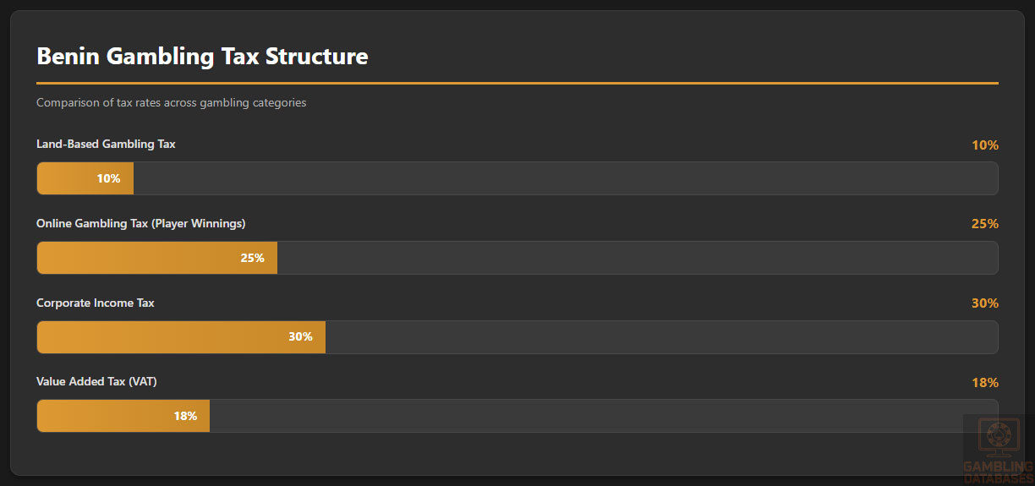Image resolution: width=1035 pixels, height=486 pixels.
Task: Select the Online Gambling Tax (Player Winnings) label
Action: click(x=140, y=223)
